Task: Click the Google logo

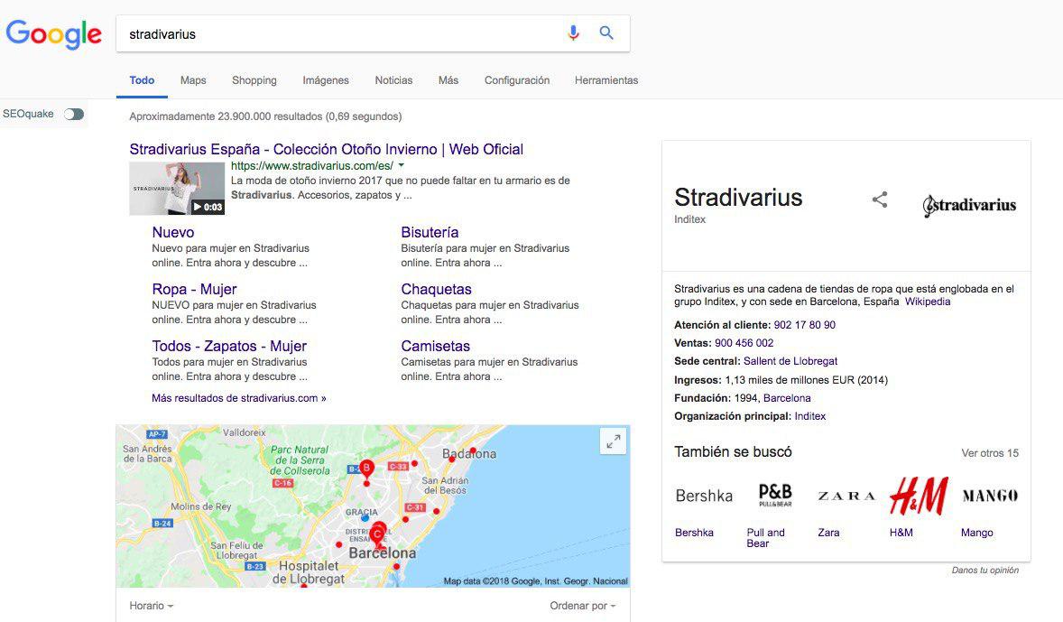Action: tap(53, 34)
